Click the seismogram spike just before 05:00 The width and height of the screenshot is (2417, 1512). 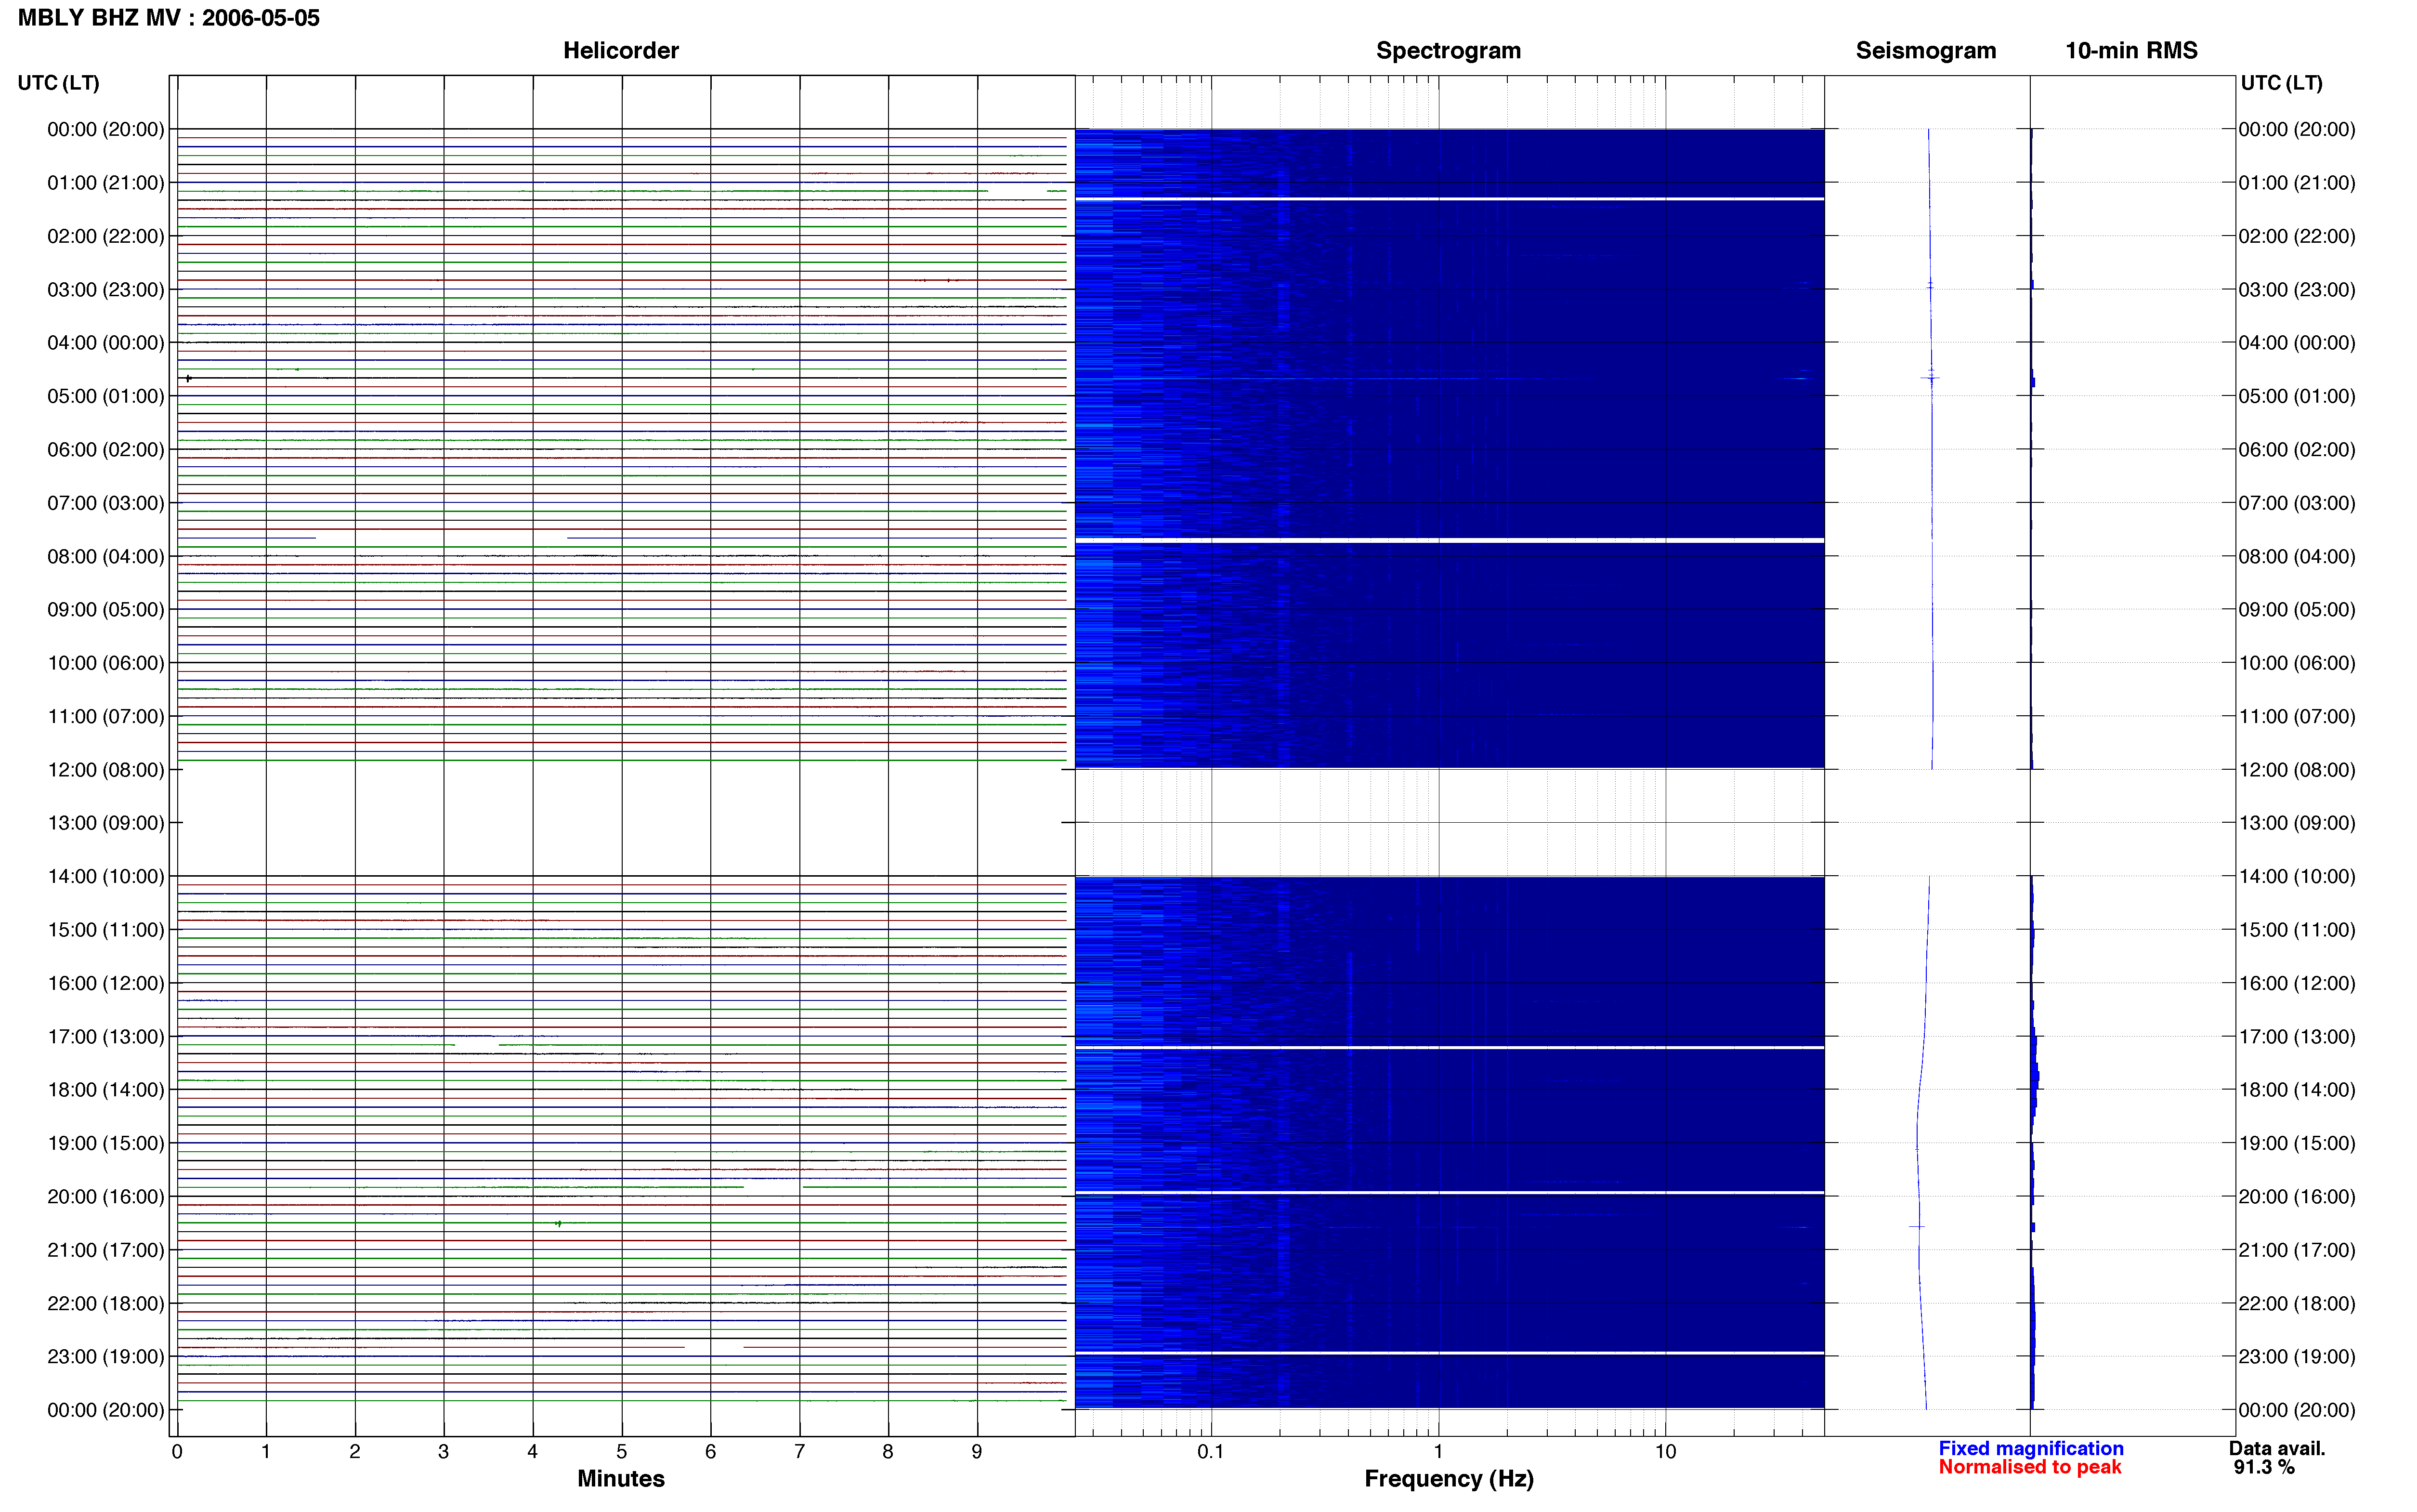pos(1931,378)
